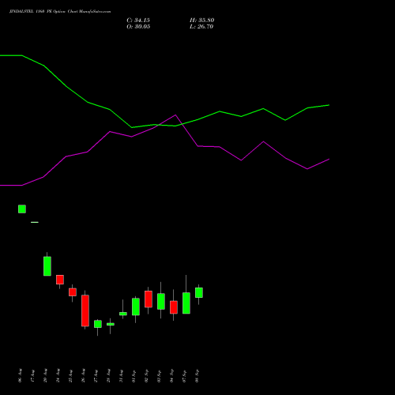Click the 31 Aug date label
This screenshot has width=395, height=395.
pyautogui.click(x=122, y=376)
